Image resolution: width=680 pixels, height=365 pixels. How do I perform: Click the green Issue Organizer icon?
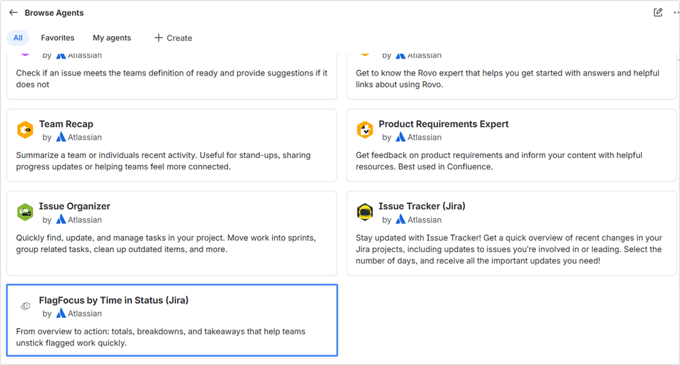click(25, 212)
